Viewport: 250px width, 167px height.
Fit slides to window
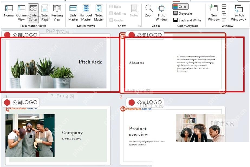pos(161,13)
